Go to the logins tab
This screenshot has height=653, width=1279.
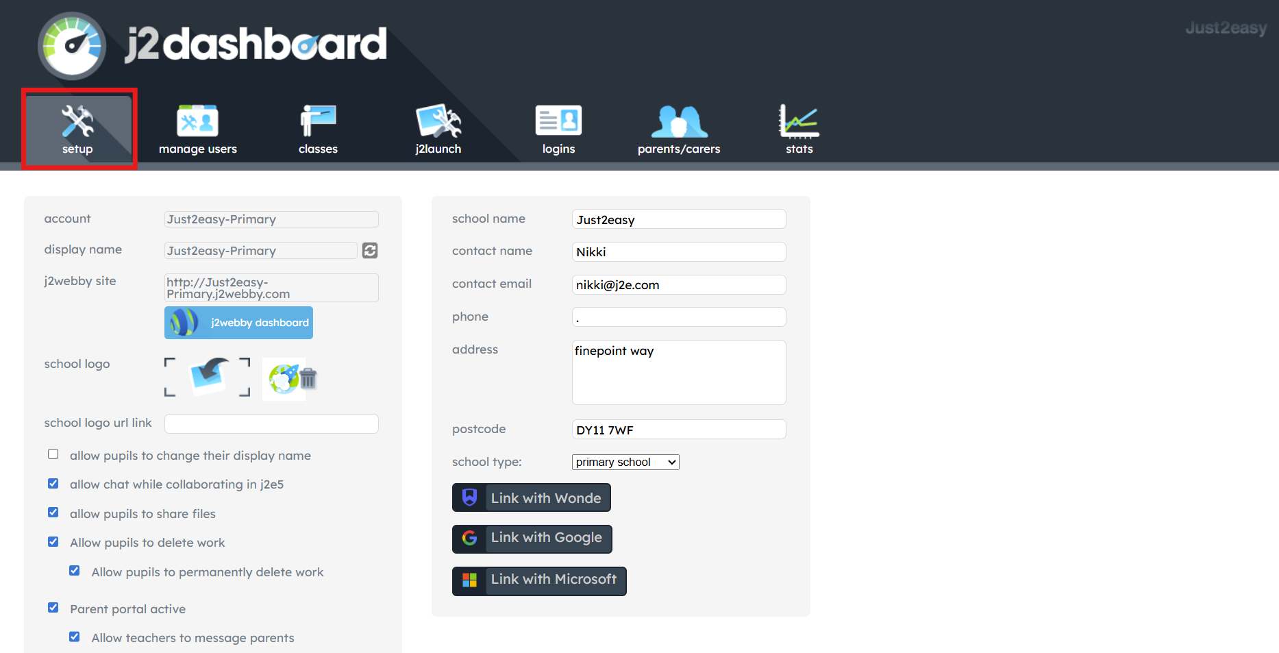click(x=558, y=129)
